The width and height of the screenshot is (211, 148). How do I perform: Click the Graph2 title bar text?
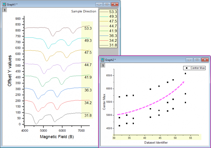[x=110, y=60]
